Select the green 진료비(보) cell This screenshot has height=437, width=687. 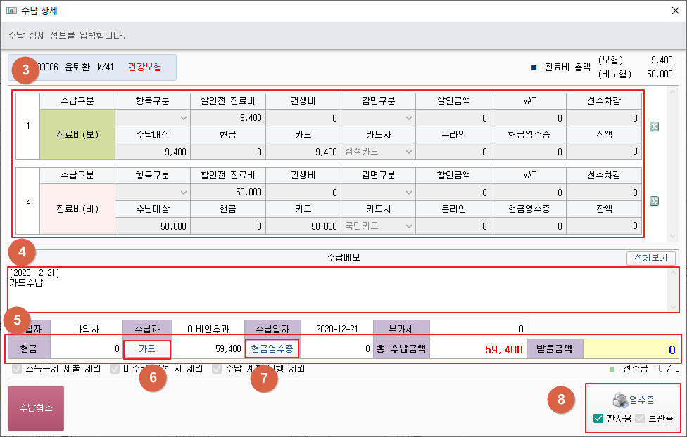[x=77, y=135]
